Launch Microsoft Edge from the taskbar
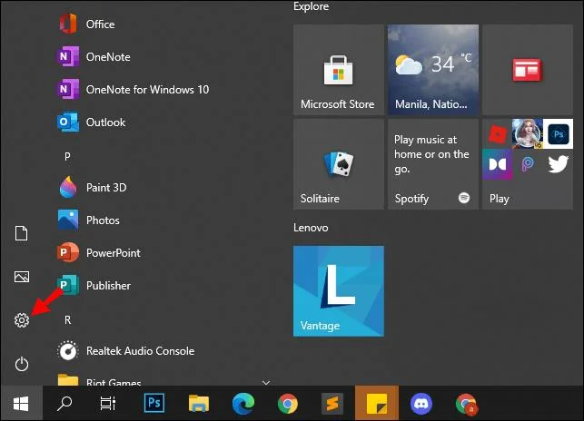This screenshot has width=584, height=421. 243,404
